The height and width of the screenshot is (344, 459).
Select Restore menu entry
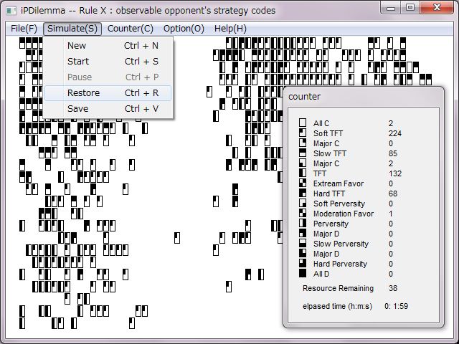[108, 93]
